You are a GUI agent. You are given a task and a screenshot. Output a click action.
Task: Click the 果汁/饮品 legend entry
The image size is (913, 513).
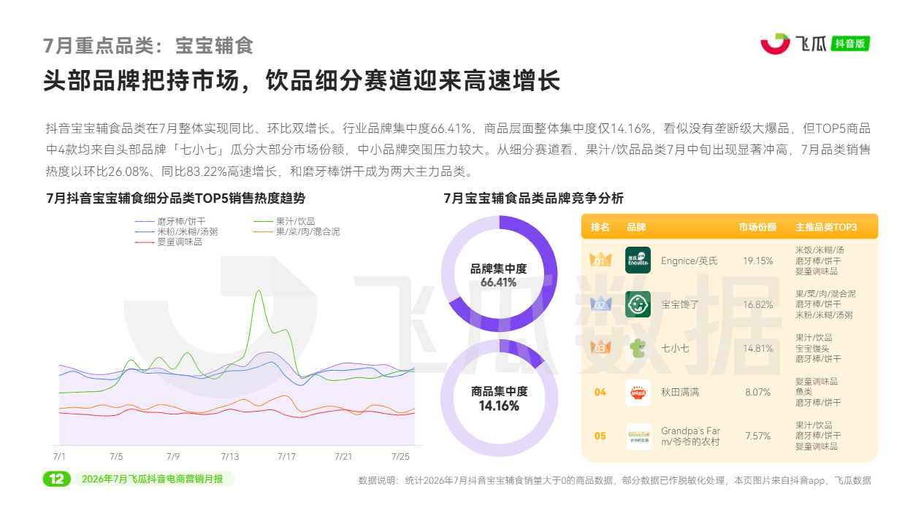[x=284, y=221]
